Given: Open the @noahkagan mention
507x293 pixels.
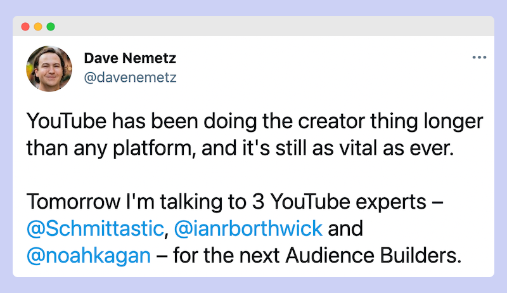Looking at the screenshot, I should point(89,256).
